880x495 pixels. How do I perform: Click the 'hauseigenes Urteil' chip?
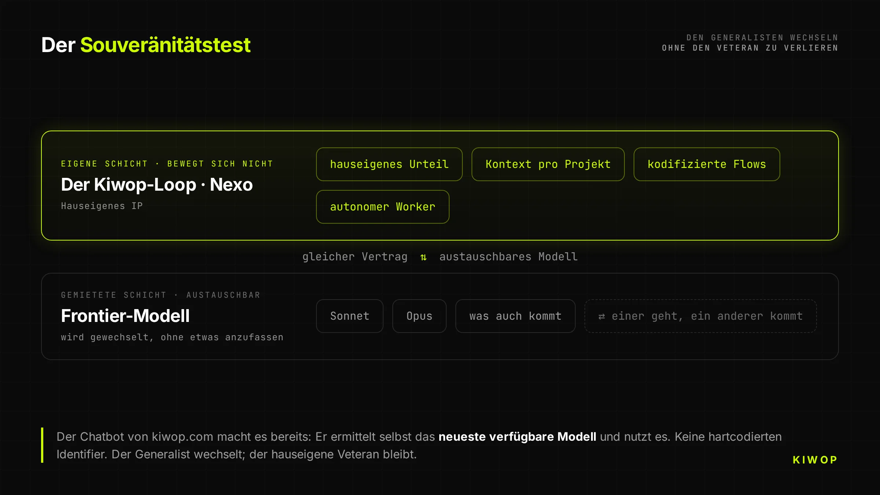click(x=389, y=164)
